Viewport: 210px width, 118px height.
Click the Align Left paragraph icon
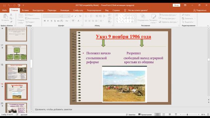[86, 21]
